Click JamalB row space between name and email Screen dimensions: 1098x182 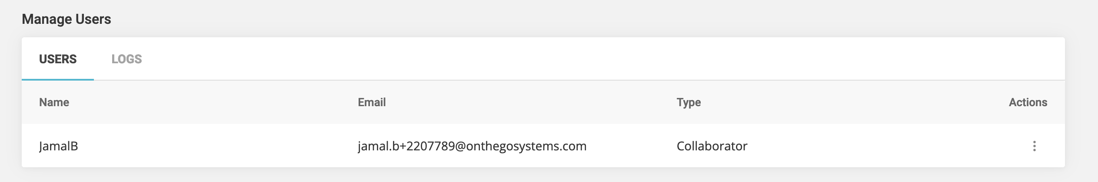tap(217, 146)
